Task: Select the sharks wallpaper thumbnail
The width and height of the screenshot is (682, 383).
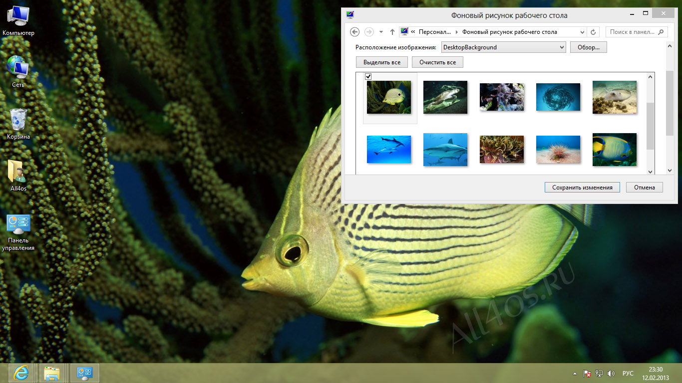Action: (x=445, y=149)
